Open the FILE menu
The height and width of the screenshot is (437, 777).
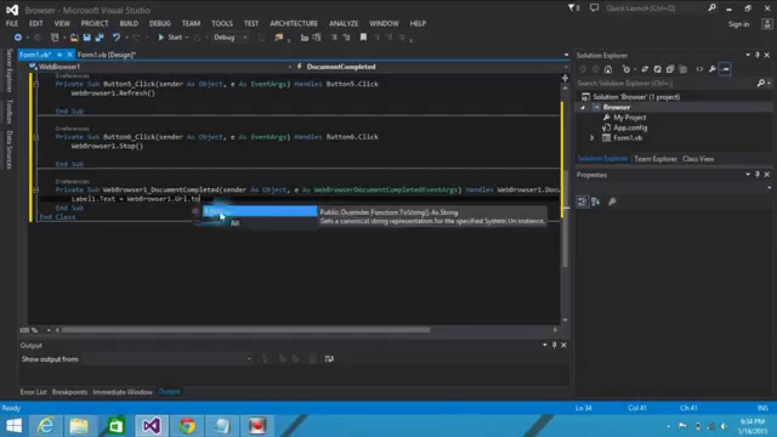[x=12, y=24]
